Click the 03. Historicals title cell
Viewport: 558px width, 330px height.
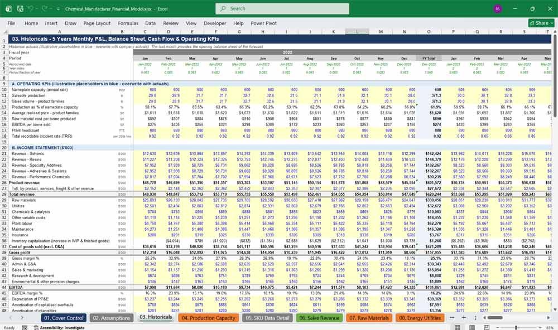tap(116, 39)
